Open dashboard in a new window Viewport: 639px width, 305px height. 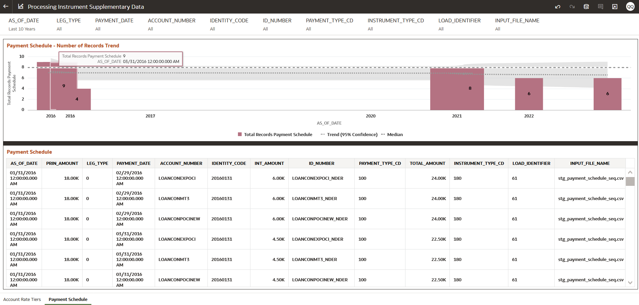(615, 6)
